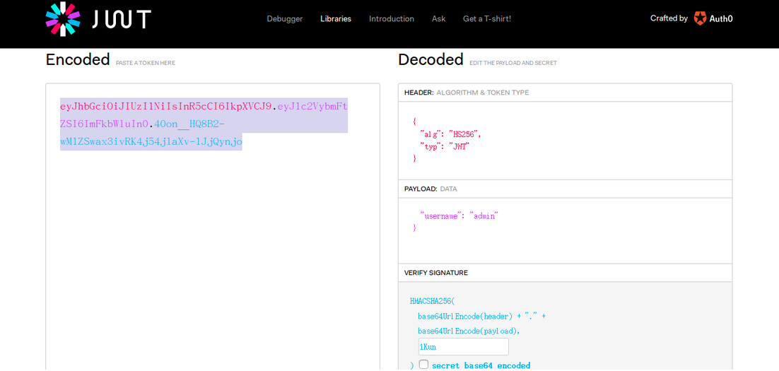Click the "username": "admin" payload line
Image resolution: width=779 pixels, height=371 pixels.
(x=459, y=216)
